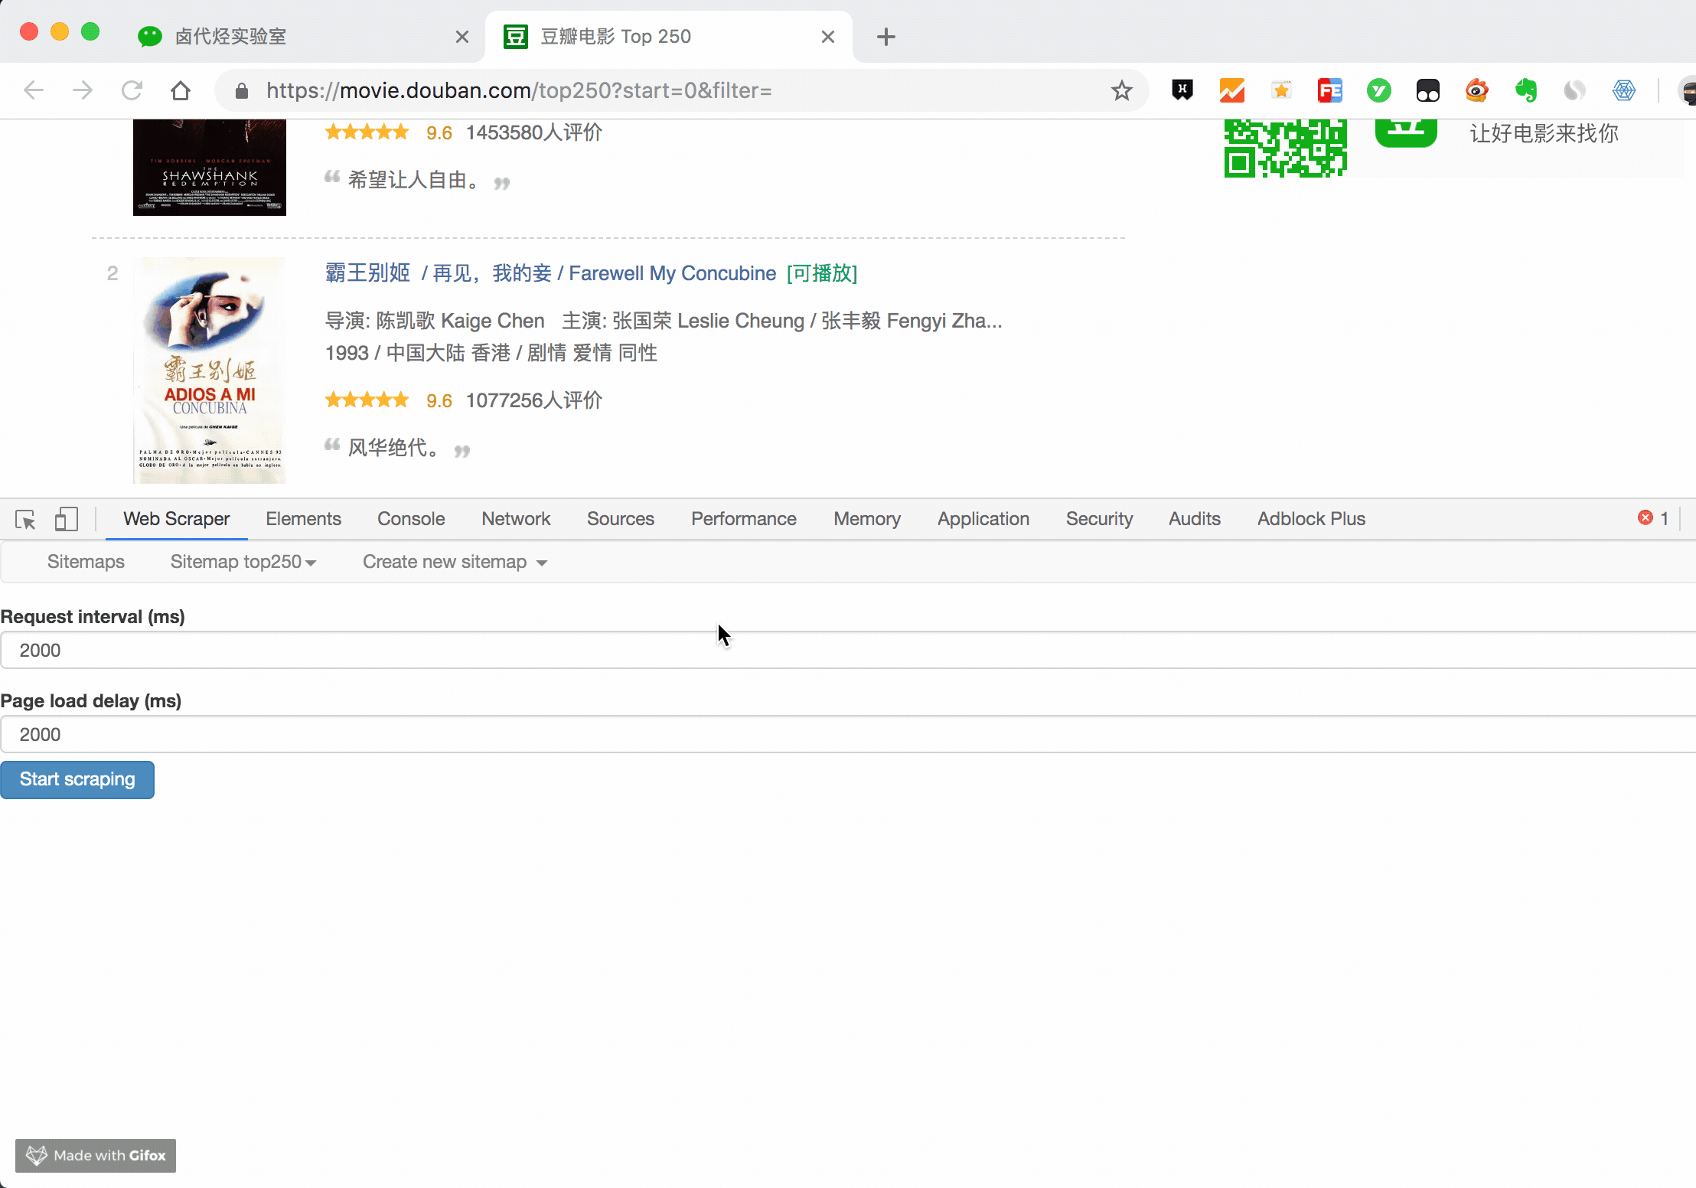
Task: Open the starred bookmark extension icon
Action: [1281, 90]
